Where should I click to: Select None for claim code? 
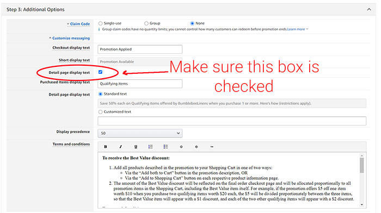tap(192, 23)
